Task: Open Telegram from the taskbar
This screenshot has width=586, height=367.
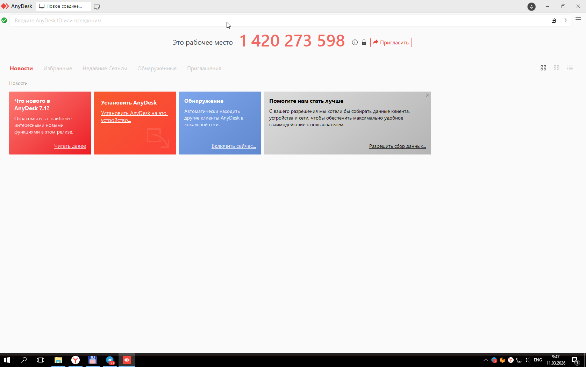Action: click(110, 360)
